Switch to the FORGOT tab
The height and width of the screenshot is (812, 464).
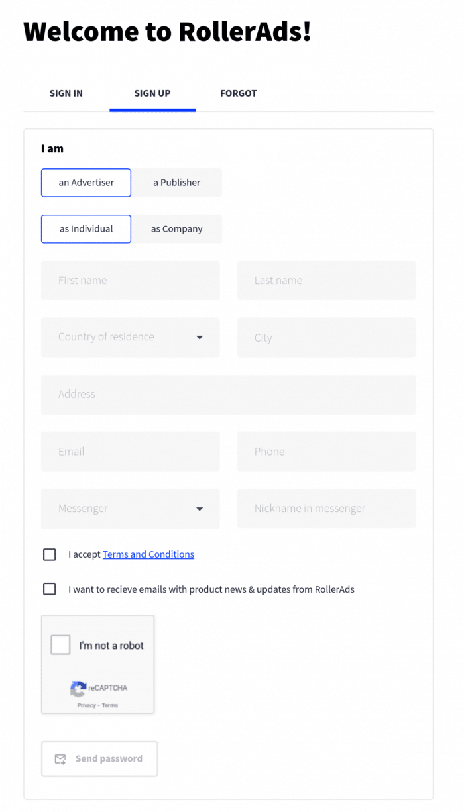[238, 93]
